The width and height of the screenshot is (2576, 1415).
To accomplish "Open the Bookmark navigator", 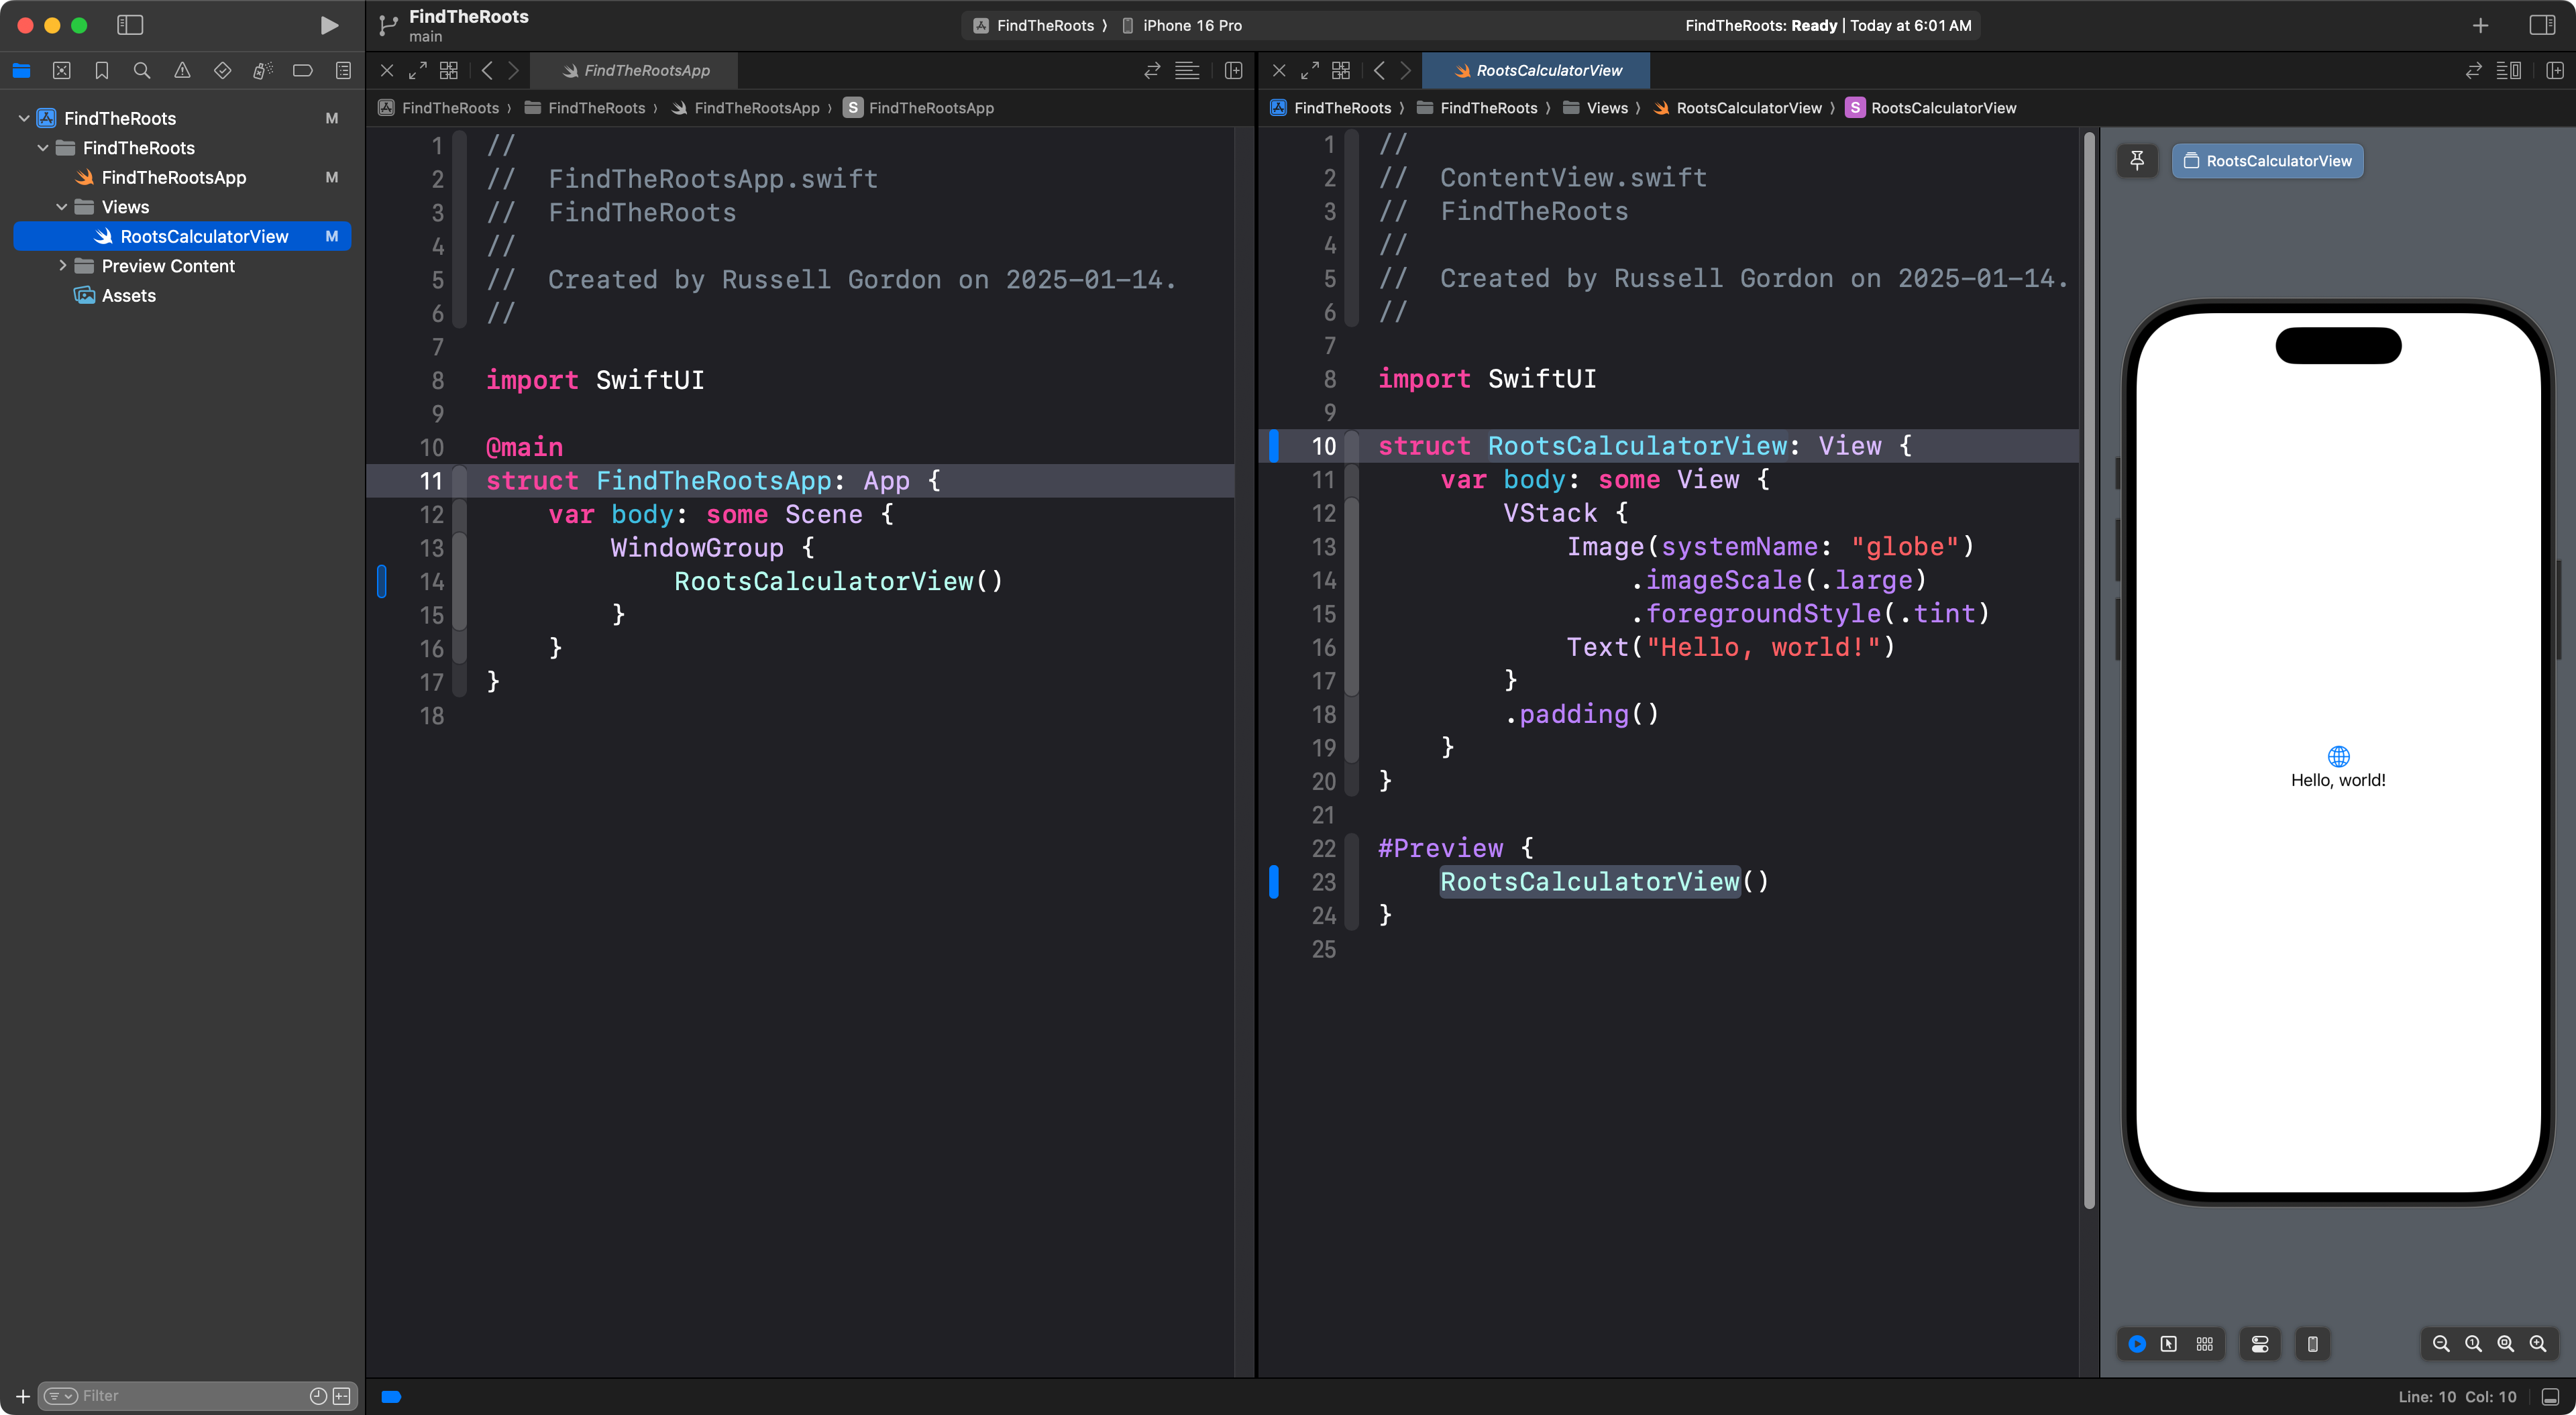I will [102, 71].
